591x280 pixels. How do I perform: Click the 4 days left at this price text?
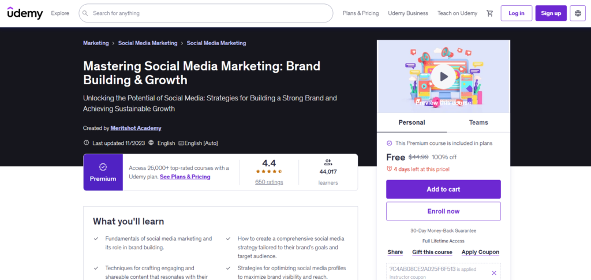(x=421, y=169)
